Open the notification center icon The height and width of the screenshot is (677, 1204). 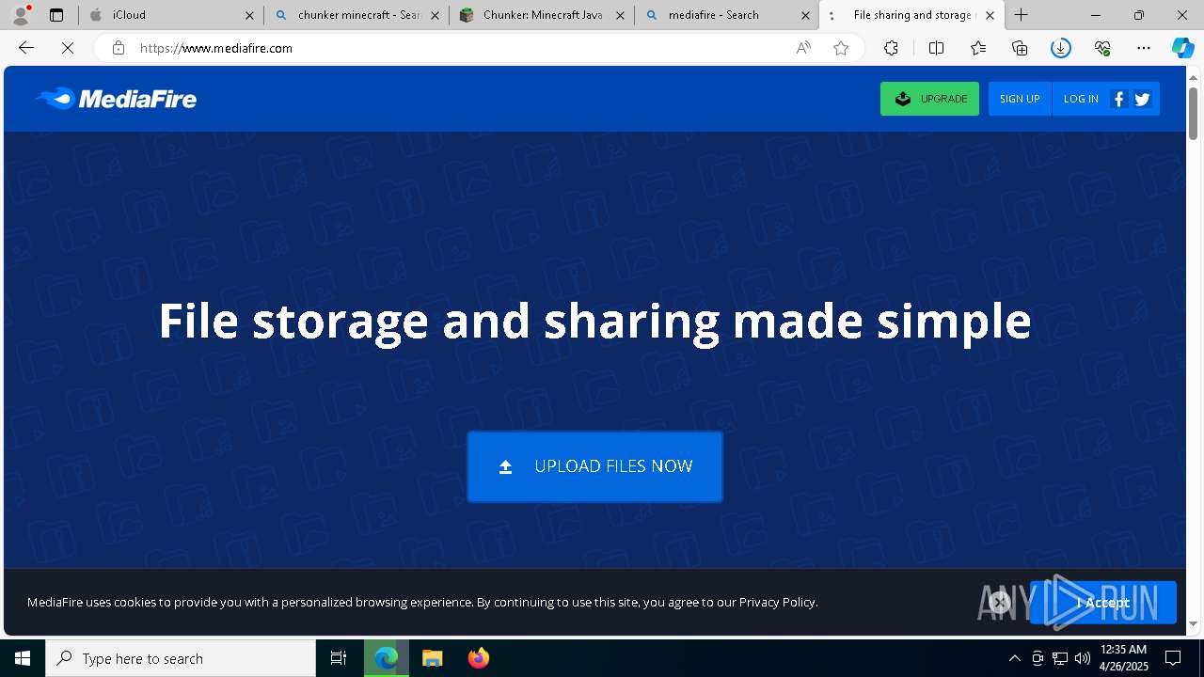[1173, 658]
